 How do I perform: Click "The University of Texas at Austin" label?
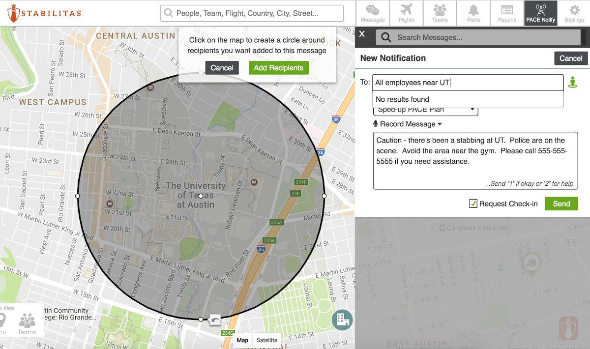[196, 195]
